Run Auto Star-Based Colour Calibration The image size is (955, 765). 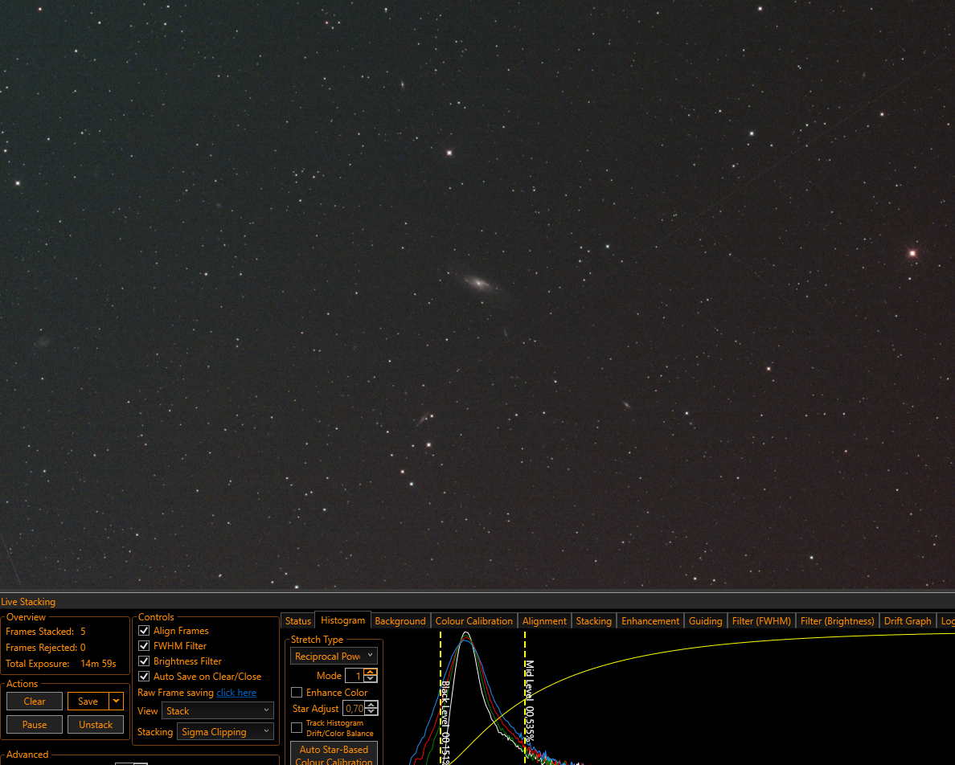pos(334,755)
